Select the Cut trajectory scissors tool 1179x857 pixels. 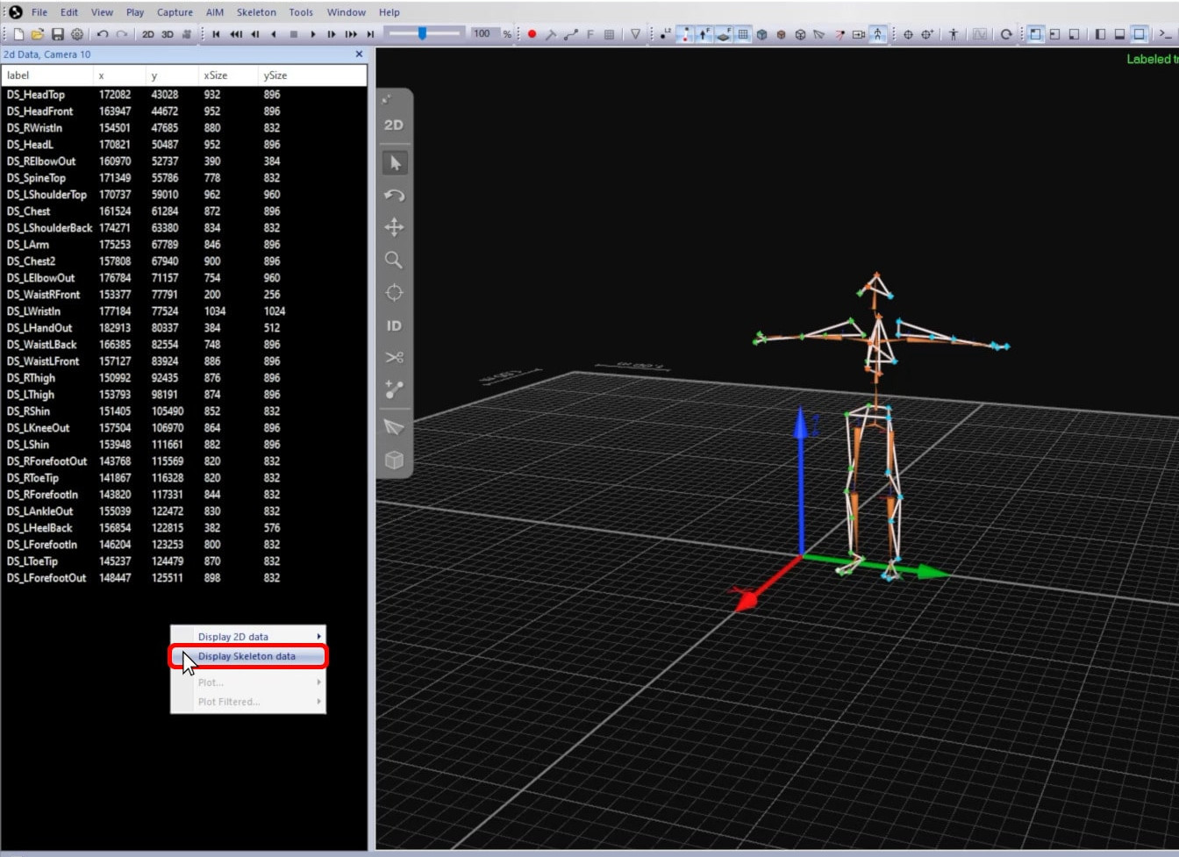pyautogui.click(x=393, y=356)
